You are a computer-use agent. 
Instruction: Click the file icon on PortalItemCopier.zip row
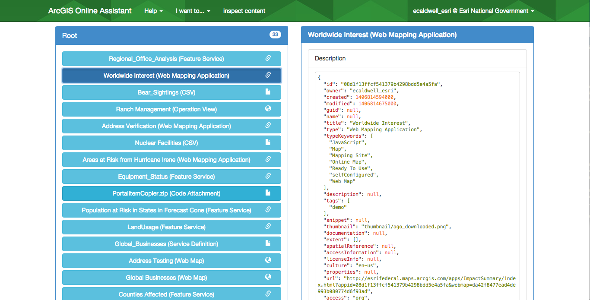tap(268, 193)
